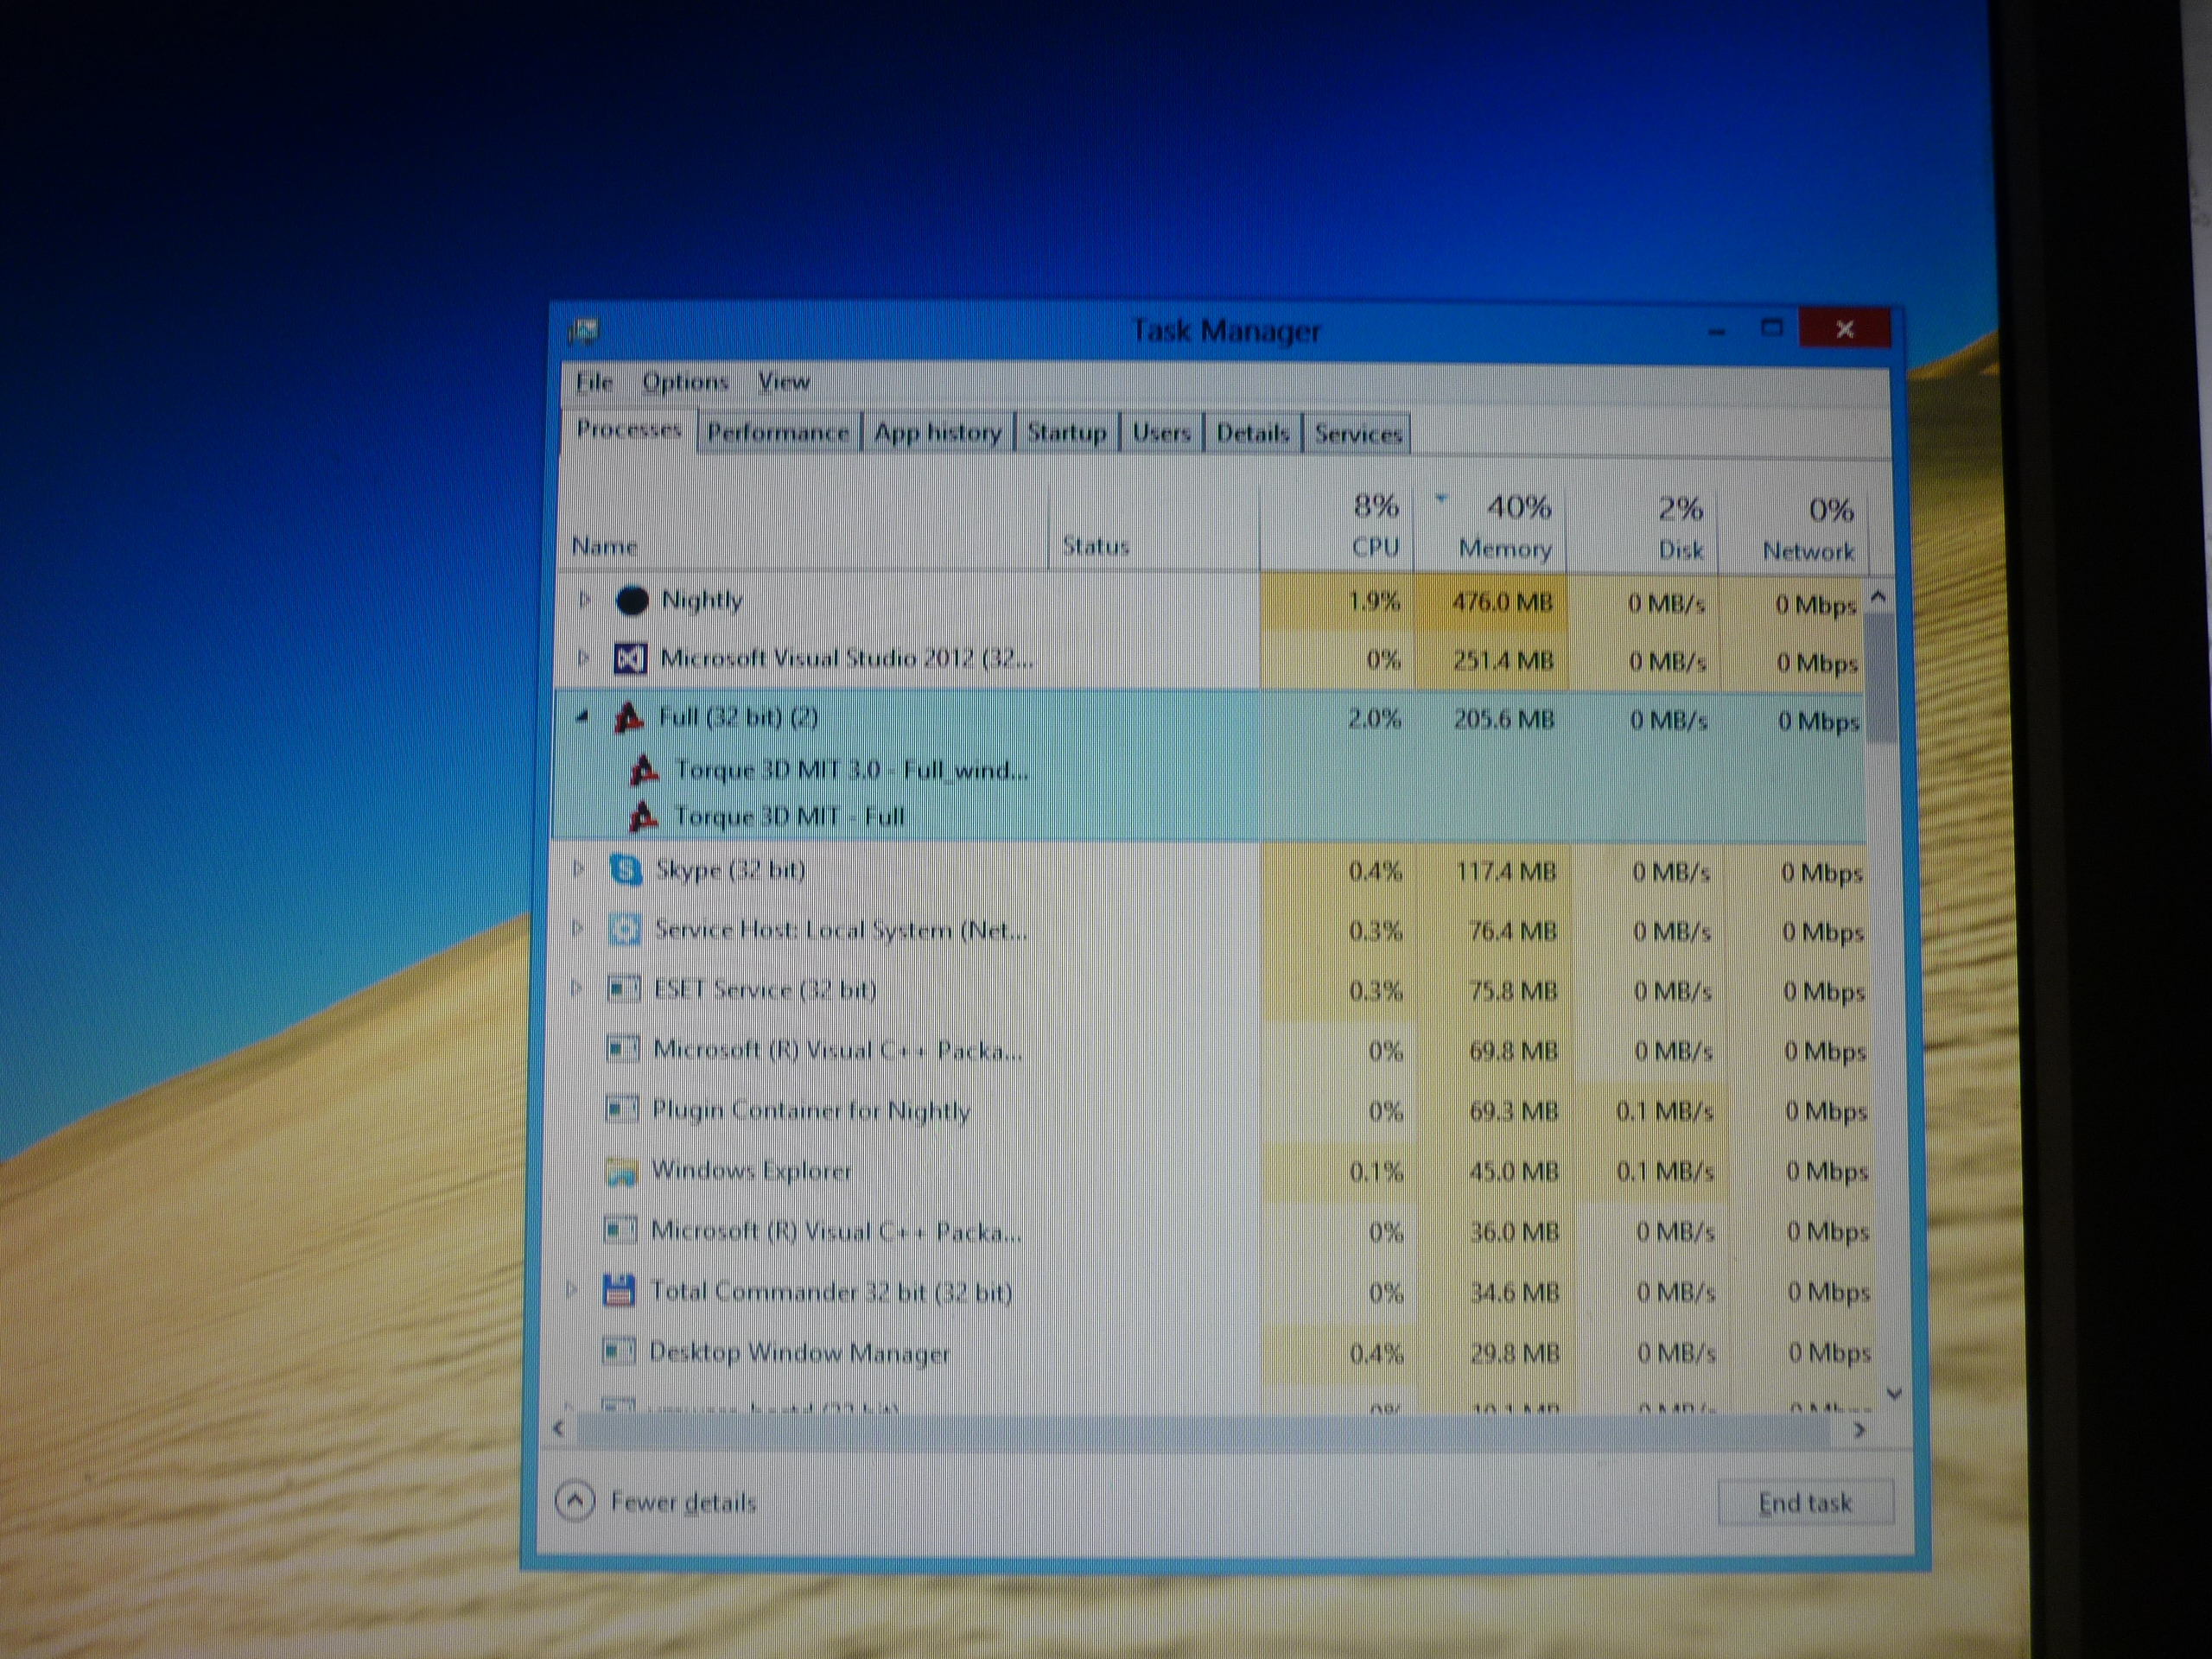Expand the Skype (32 bit) process group
Image resolution: width=2212 pixels, height=1659 pixels.
pos(578,869)
